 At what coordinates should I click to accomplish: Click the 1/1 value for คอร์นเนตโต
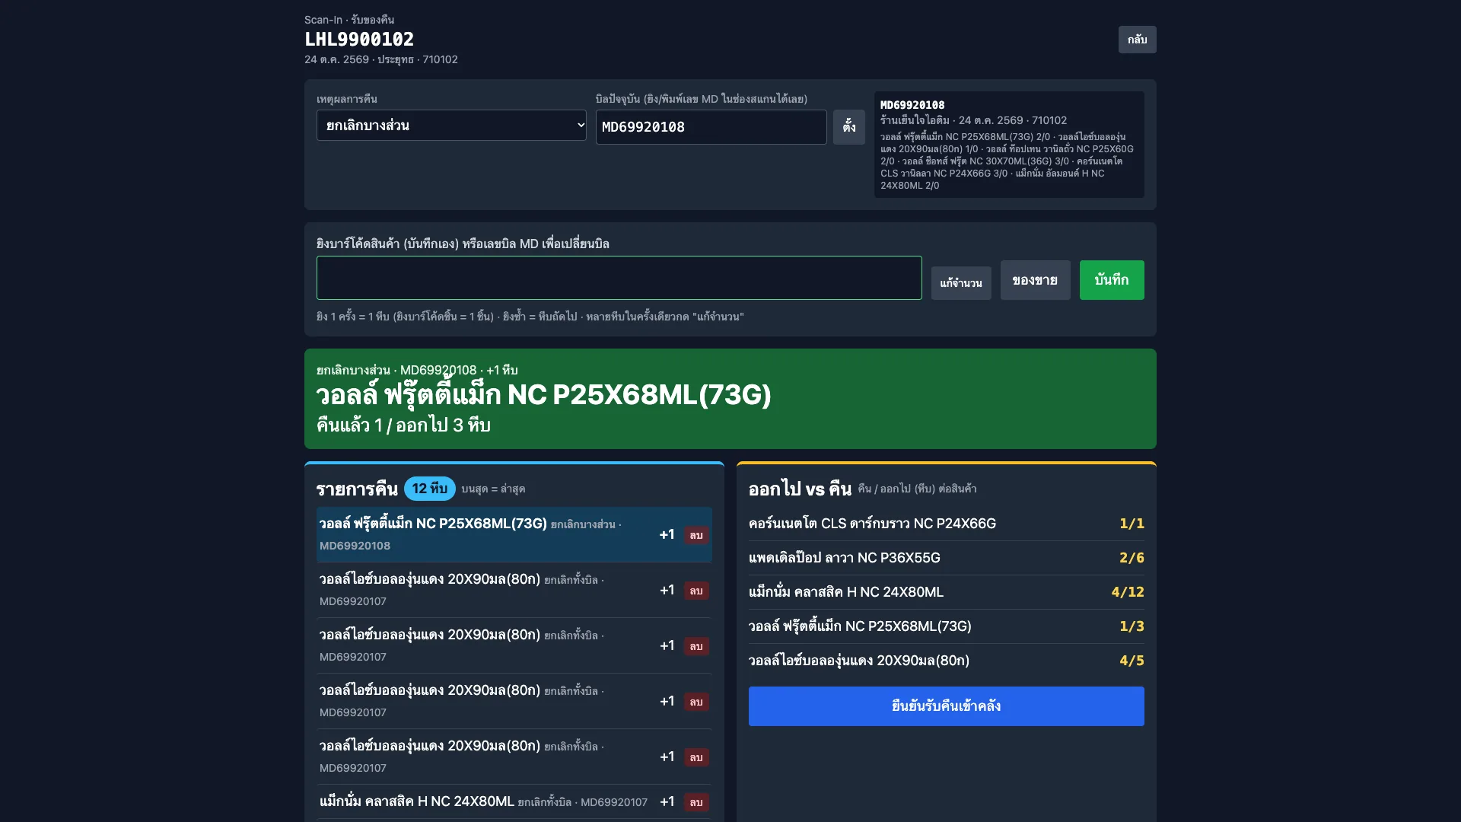(1132, 524)
